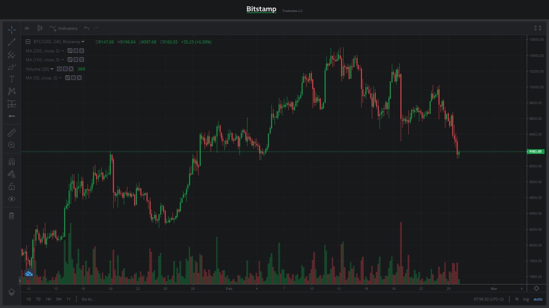Pick the measure ruler tool
549x308 pixels.
tap(12, 133)
